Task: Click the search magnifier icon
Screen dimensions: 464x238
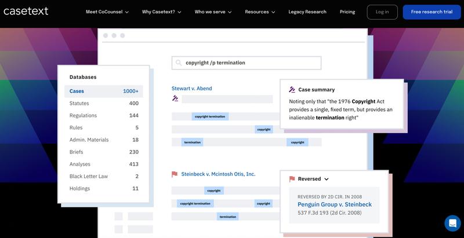Action: point(179,63)
